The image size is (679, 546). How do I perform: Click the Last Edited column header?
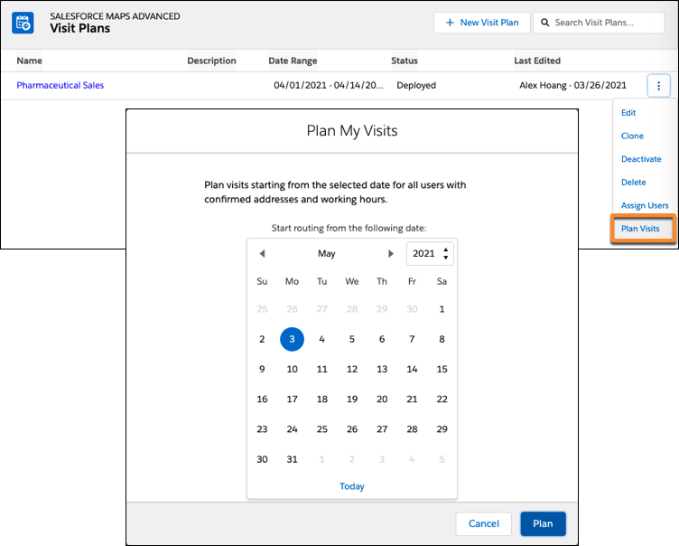point(537,61)
